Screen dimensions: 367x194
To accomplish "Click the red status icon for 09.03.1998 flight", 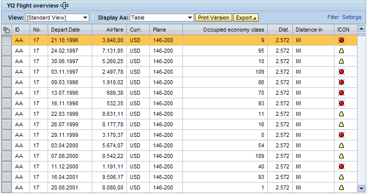I will [341, 82].
